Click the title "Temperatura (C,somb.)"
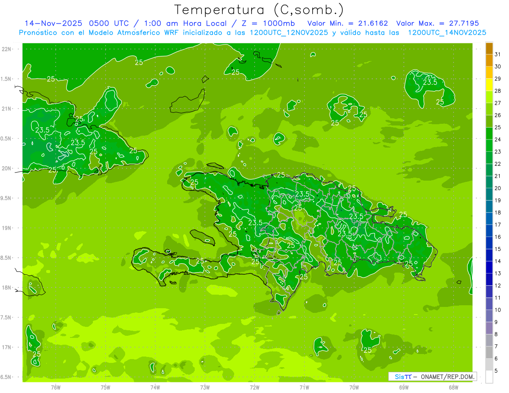This screenshot has width=509, height=393. pyautogui.click(x=259, y=10)
